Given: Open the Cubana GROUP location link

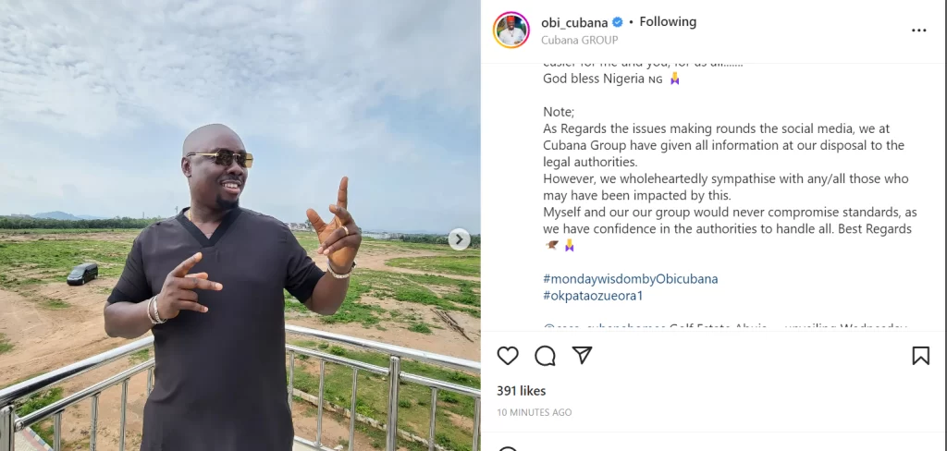Looking at the screenshot, I should click(579, 40).
